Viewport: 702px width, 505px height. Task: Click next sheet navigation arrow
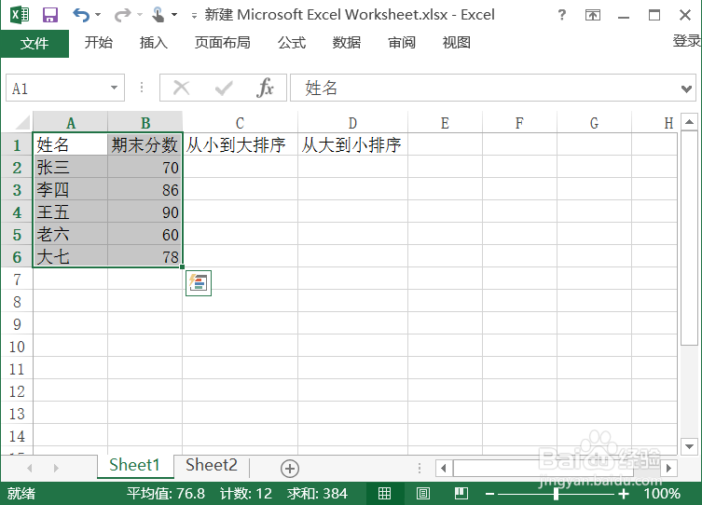[56, 468]
